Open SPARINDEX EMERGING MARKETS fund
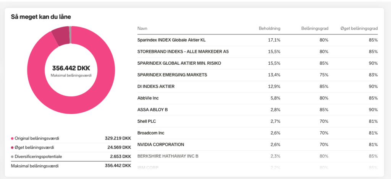Screen dimensions: 391x179 tap(172, 75)
